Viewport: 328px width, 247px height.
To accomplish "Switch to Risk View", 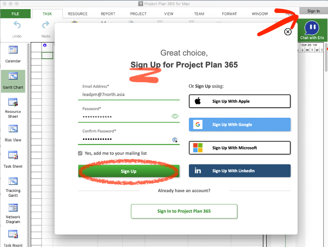I will point(13,134).
